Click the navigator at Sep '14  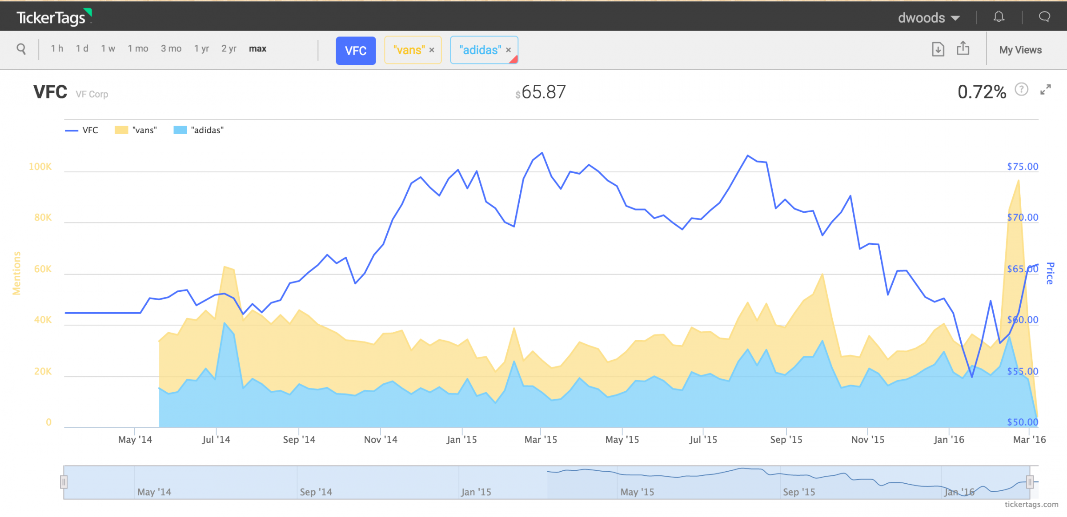pos(316,492)
